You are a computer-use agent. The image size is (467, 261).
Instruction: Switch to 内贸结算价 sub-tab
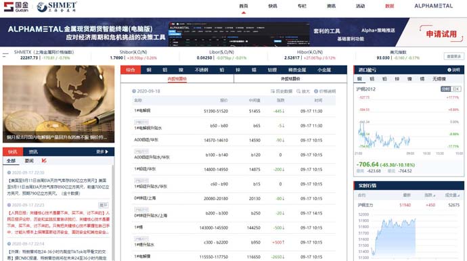[x=177, y=79]
